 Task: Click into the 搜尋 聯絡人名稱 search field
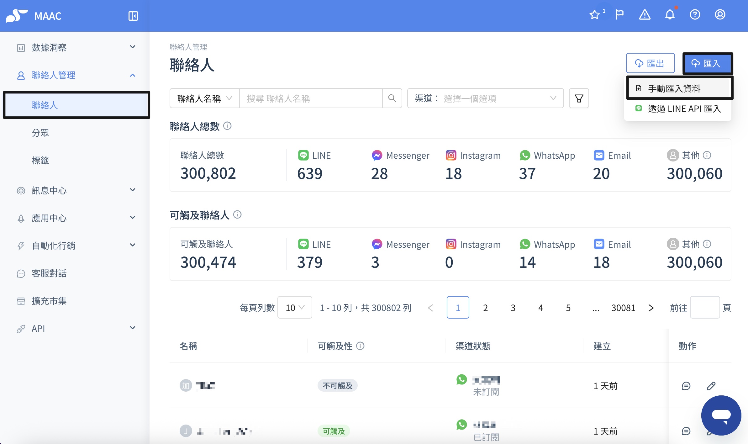pos(311,98)
